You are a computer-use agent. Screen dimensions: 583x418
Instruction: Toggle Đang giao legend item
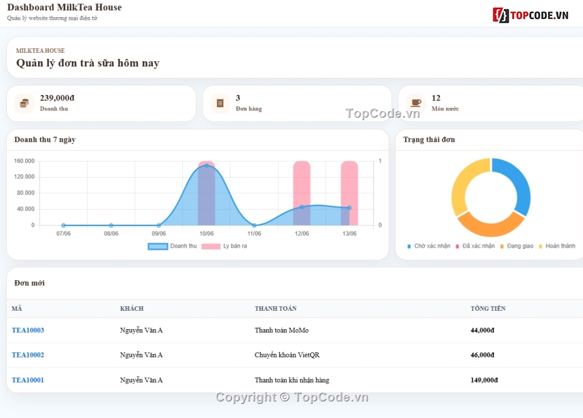click(x=517, y=246)
